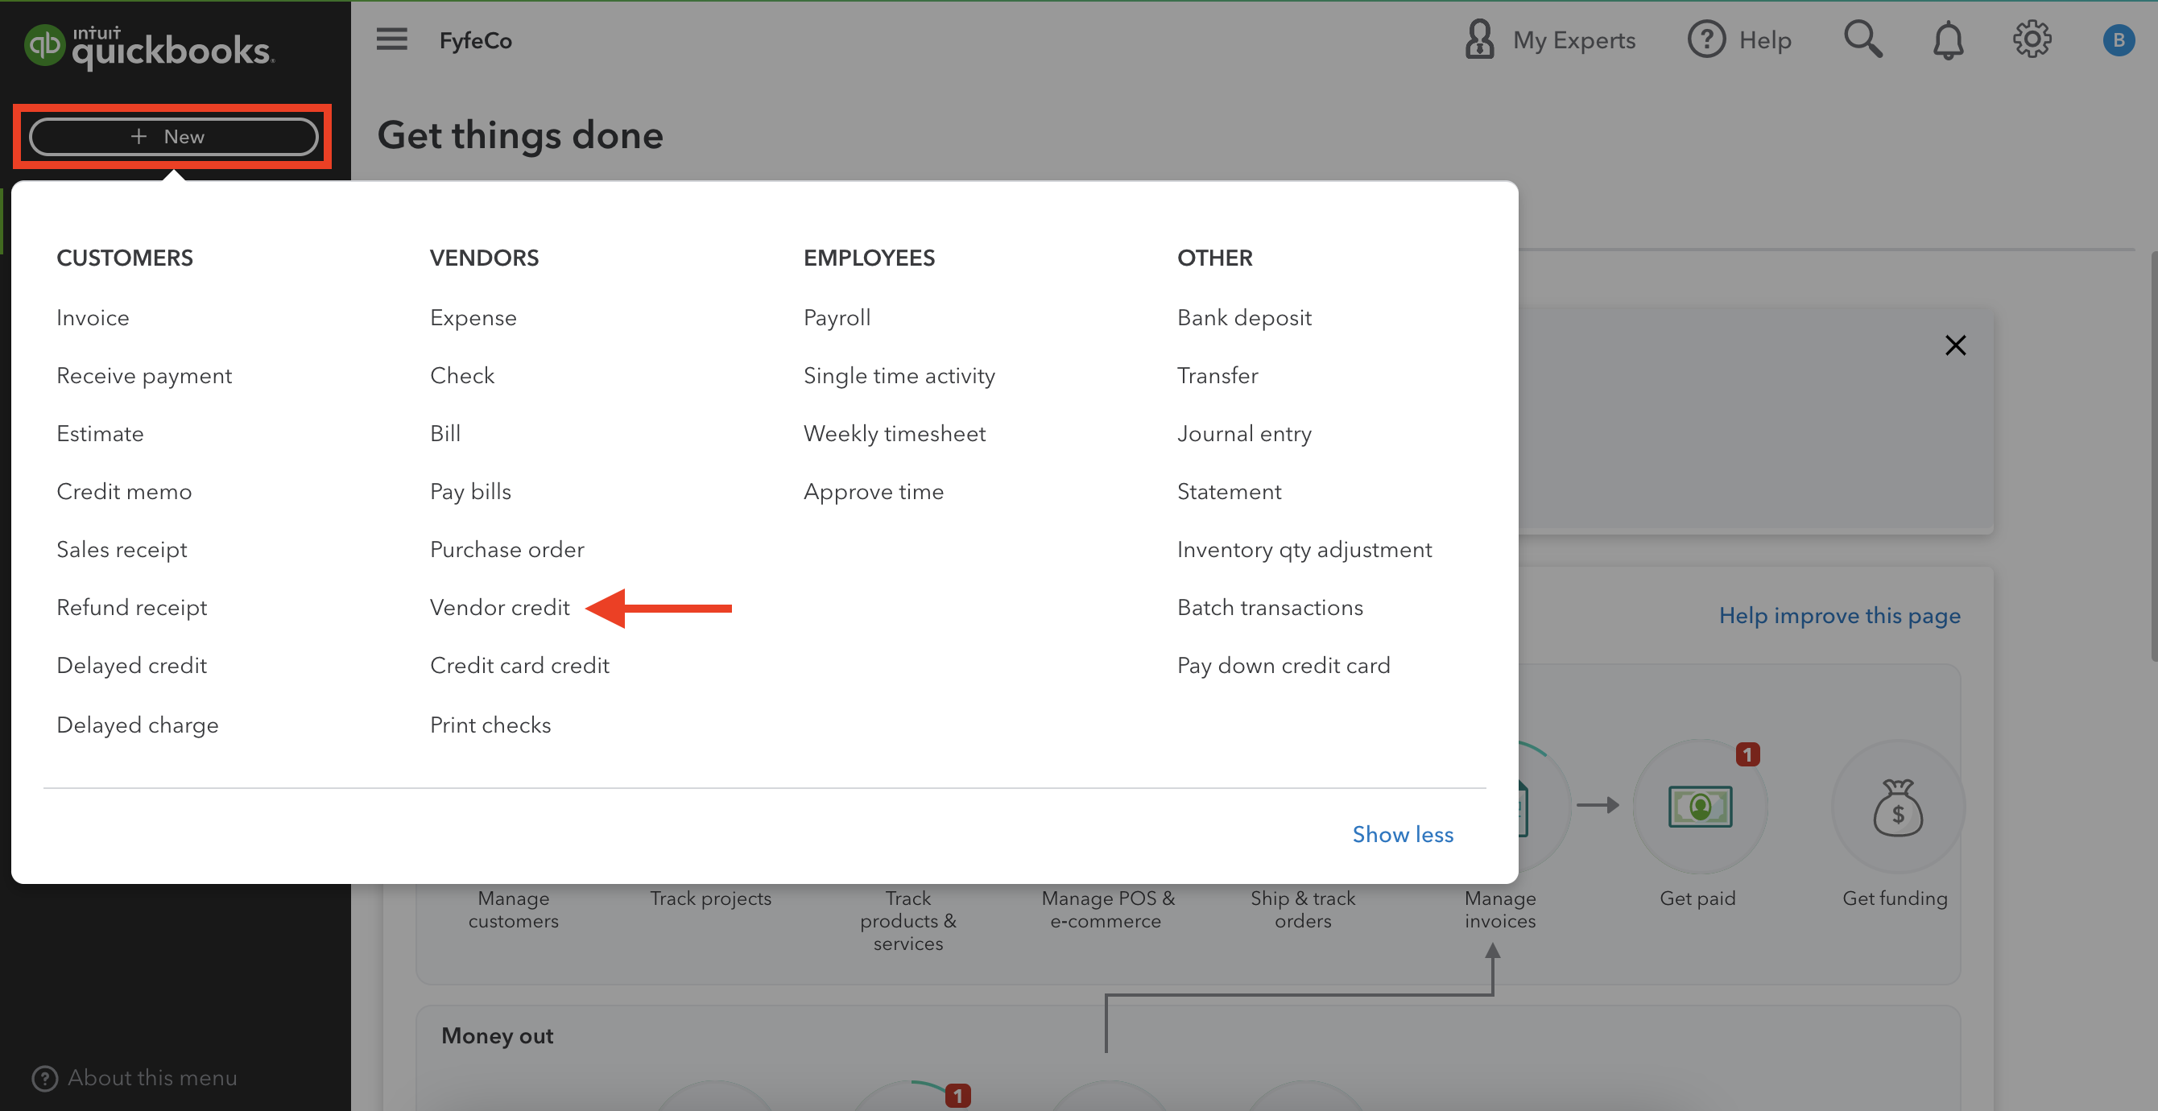Click the + New button
The image size is (2158, 1111).
[x=173, y=137]
